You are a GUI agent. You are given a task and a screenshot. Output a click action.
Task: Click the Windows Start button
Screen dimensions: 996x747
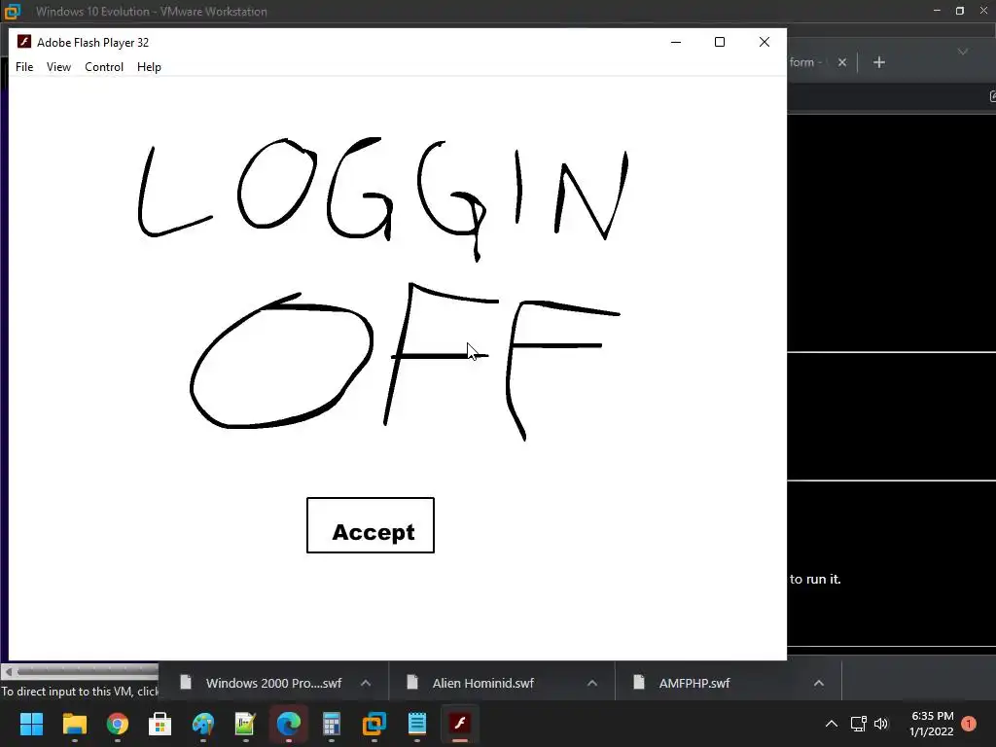point(32,724)
